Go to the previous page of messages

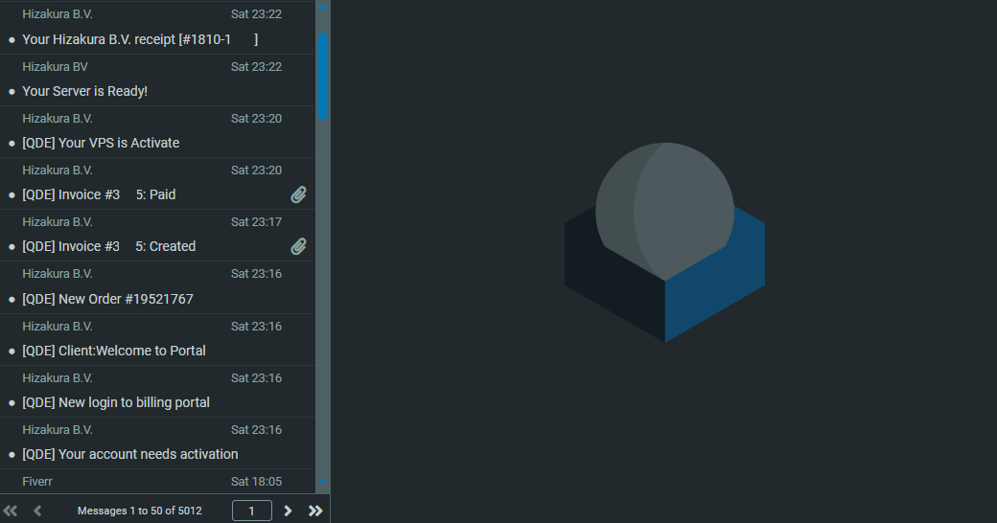(38, 511)
